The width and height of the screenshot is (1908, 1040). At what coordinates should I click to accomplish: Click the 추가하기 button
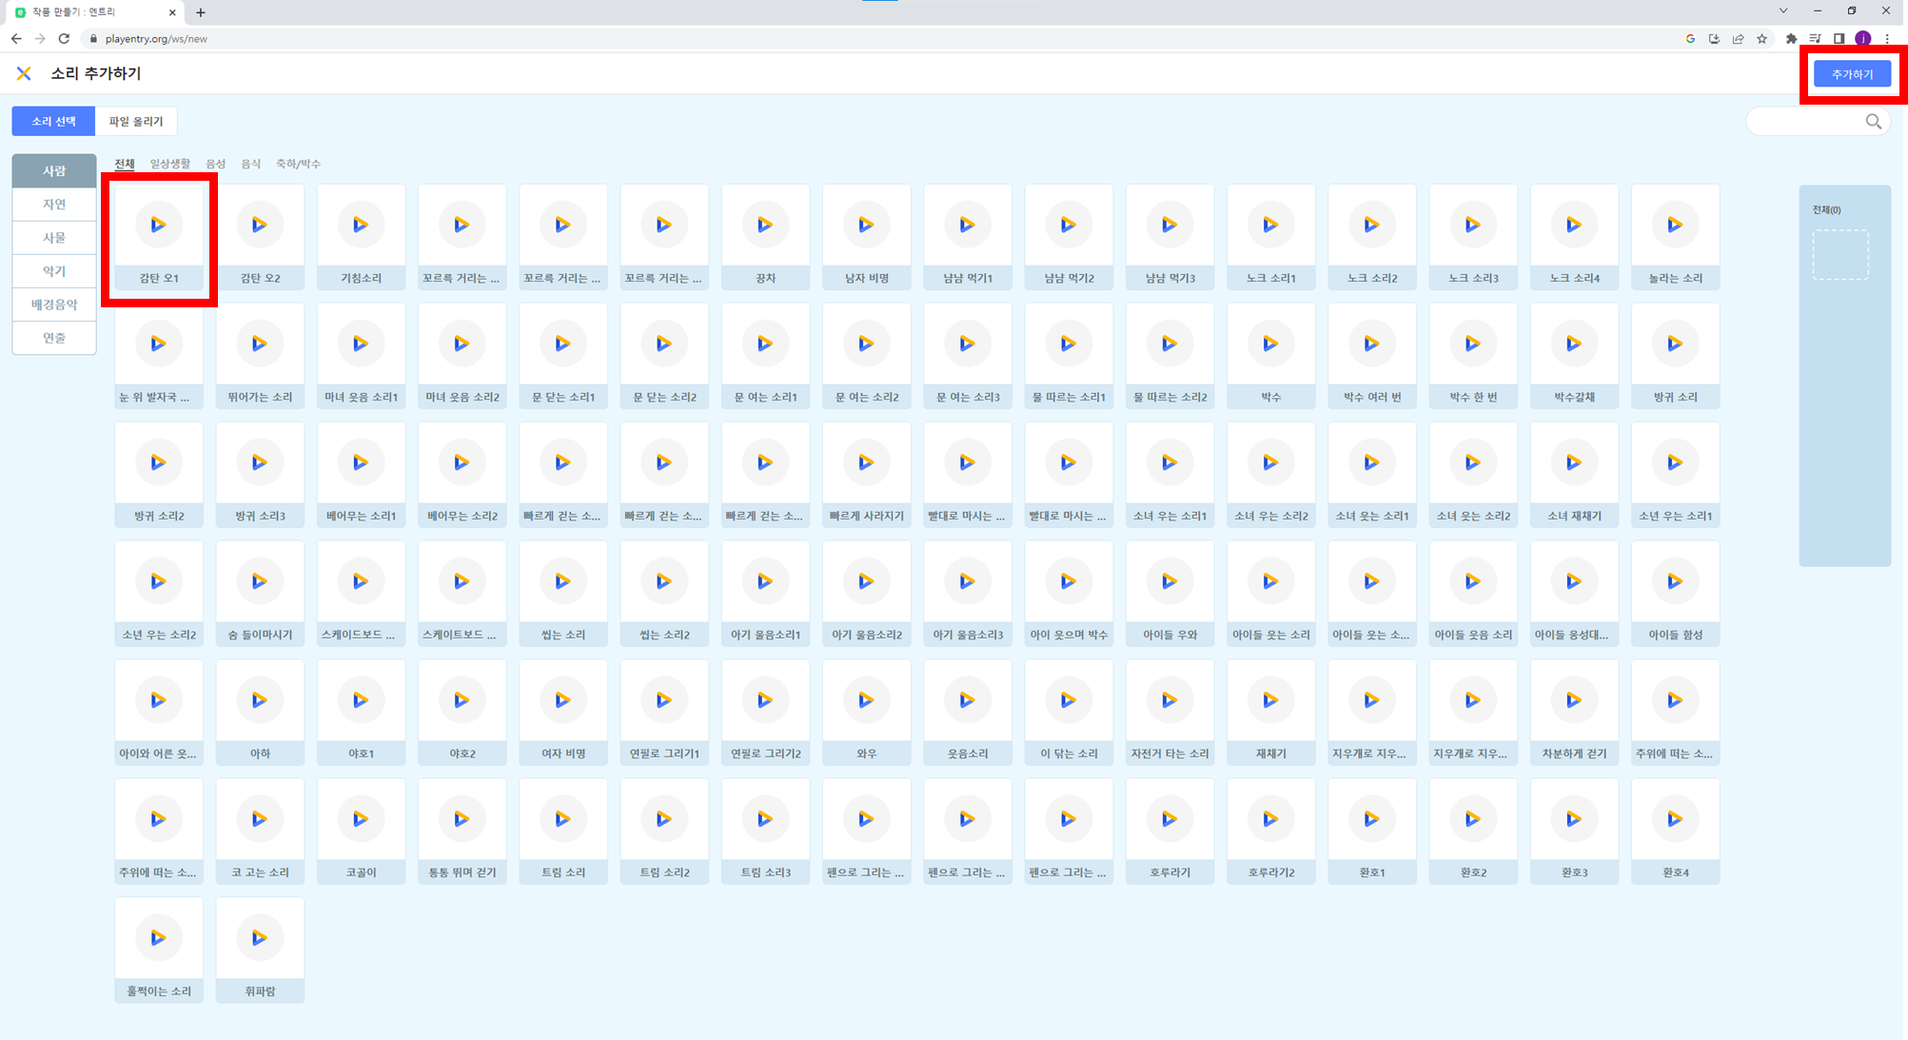(x=1851, y=74)
